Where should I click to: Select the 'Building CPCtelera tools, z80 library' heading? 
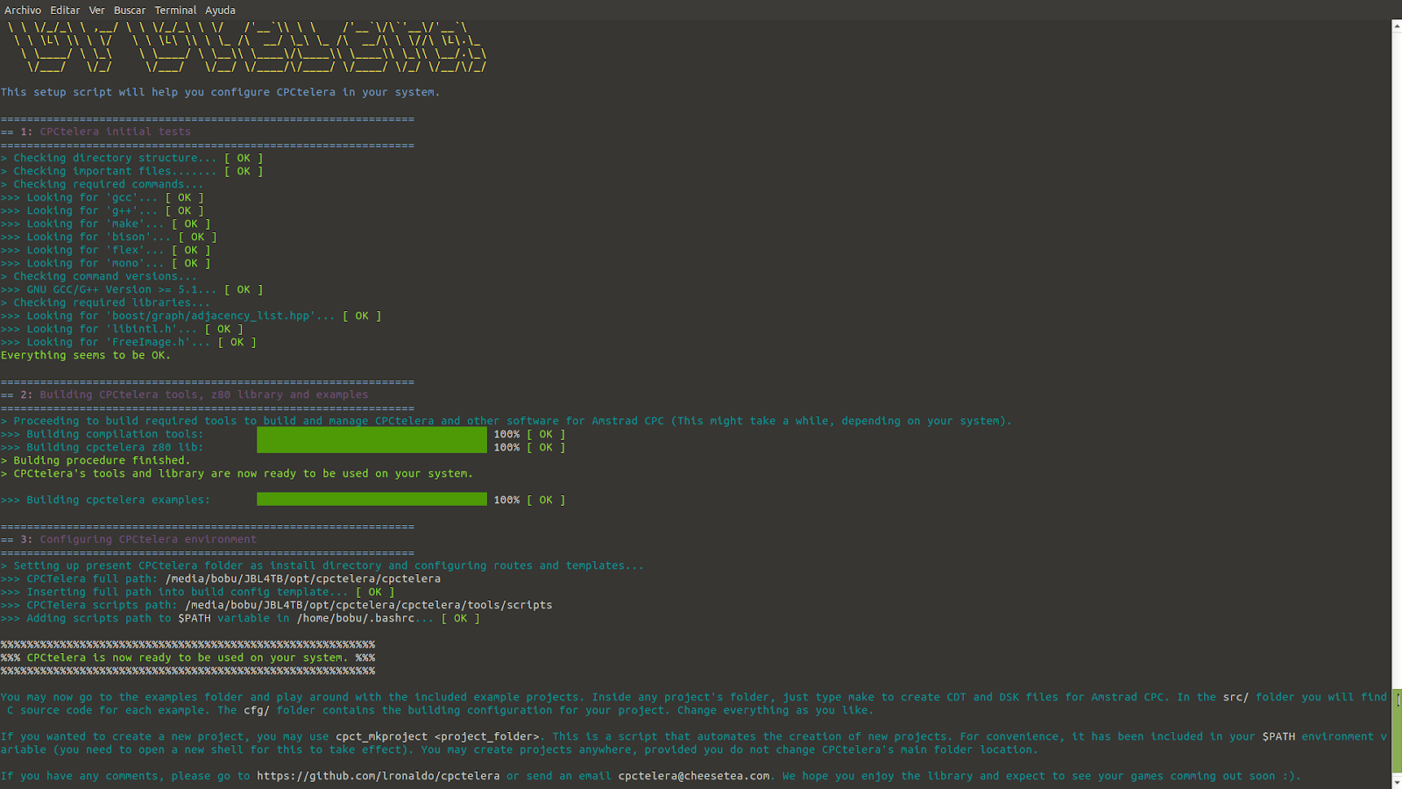[x=204, y=394]
